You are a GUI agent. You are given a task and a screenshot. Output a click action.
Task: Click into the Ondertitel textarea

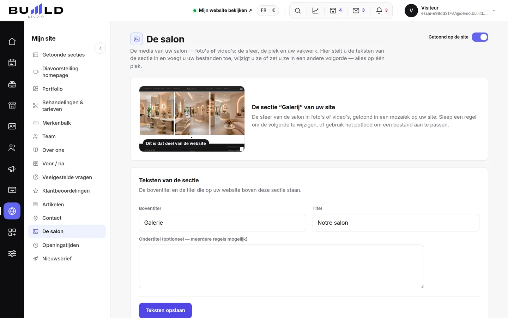tap(282, 266)
